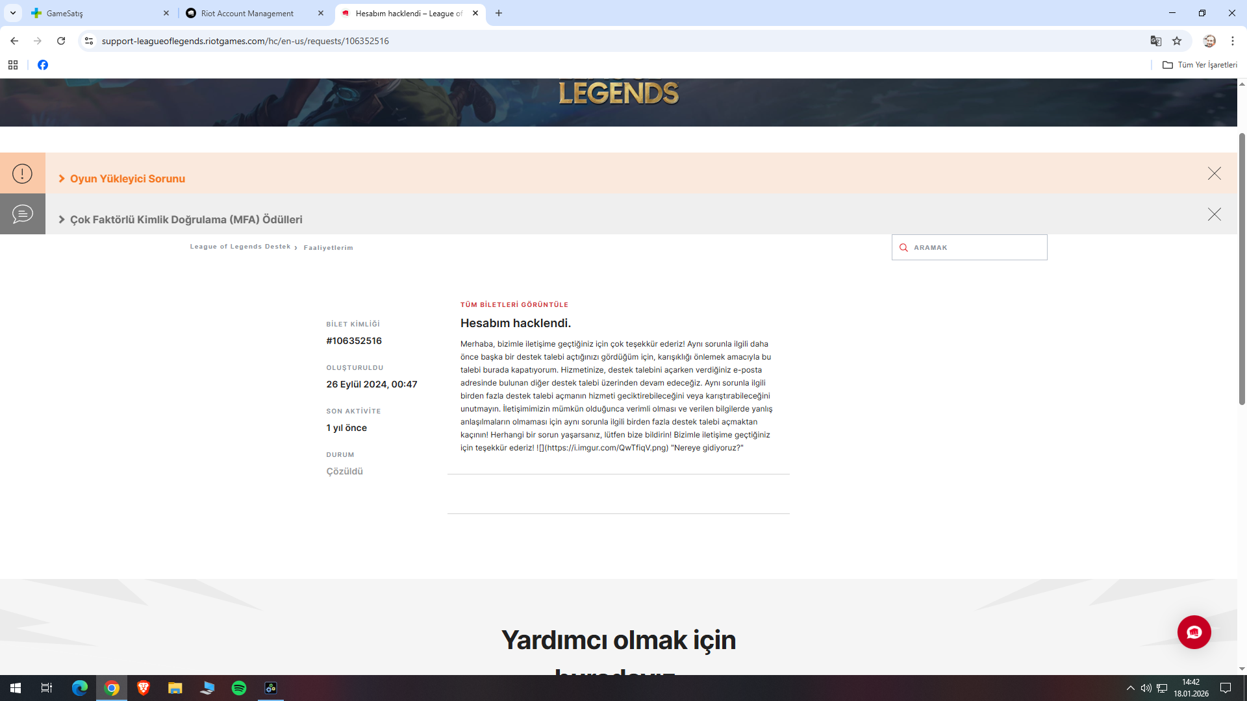
Task: Click the Chrome taskbar icon
Action: pos(112,688)
